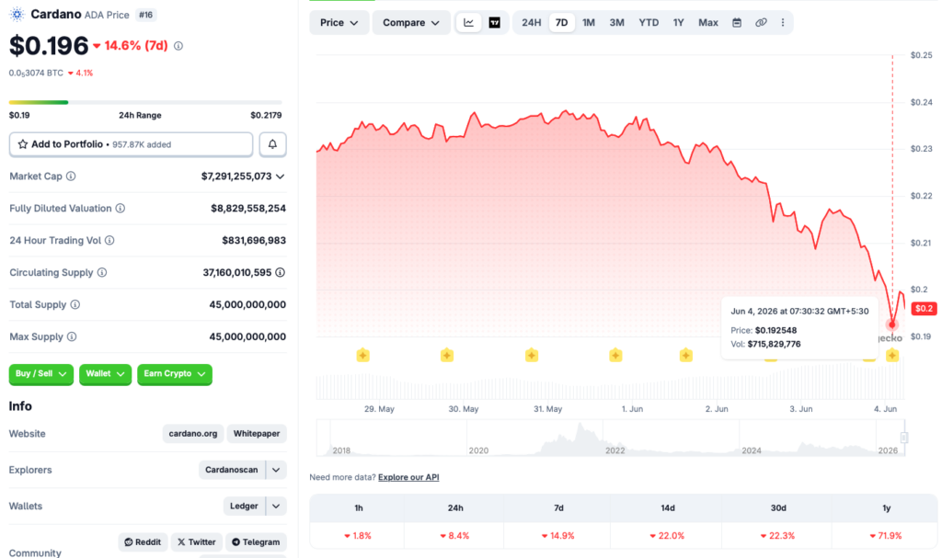942x558 pixels.
Task: Click the Max Supply info icon
Action: click(x=72, y=337)
